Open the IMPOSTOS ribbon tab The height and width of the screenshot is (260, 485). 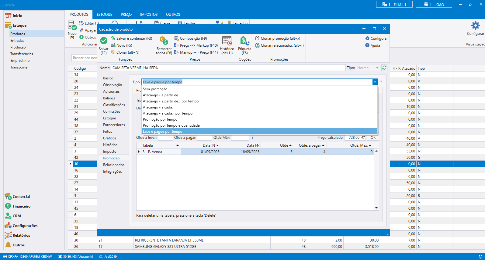pyautogui.click(x=149, y=15)
